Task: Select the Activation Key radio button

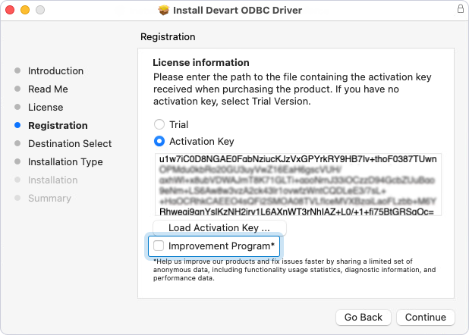Action: (x=159, y=141)
